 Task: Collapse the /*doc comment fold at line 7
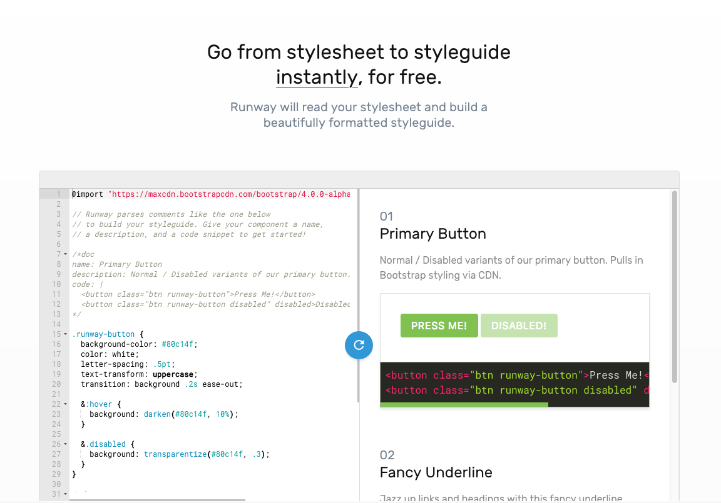click(x=65, y=254)
